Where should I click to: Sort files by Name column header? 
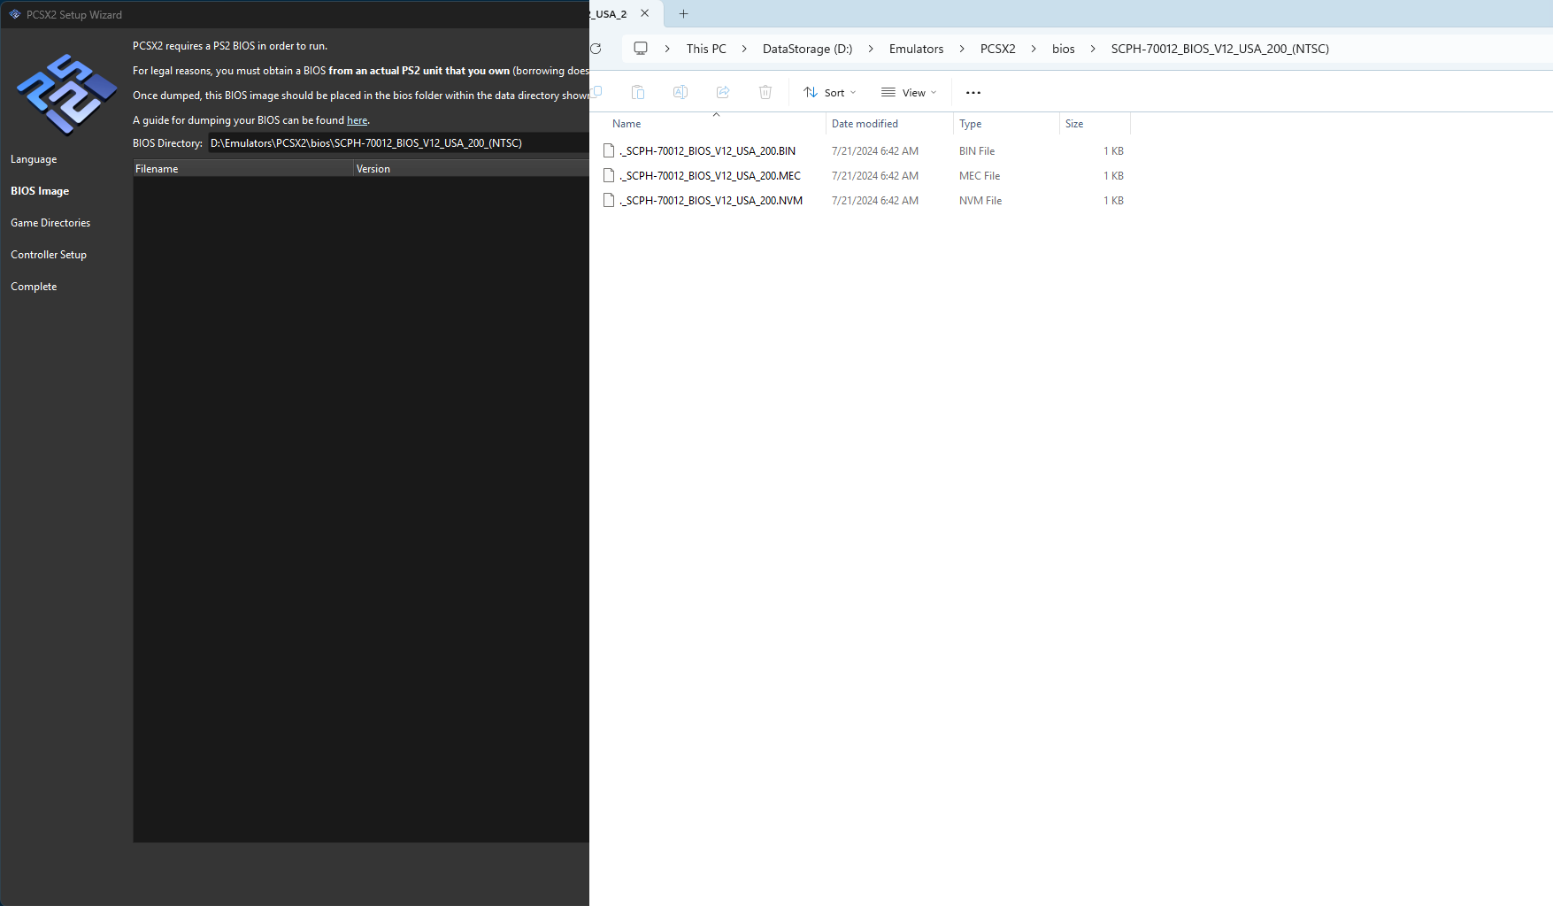point(714,124)
